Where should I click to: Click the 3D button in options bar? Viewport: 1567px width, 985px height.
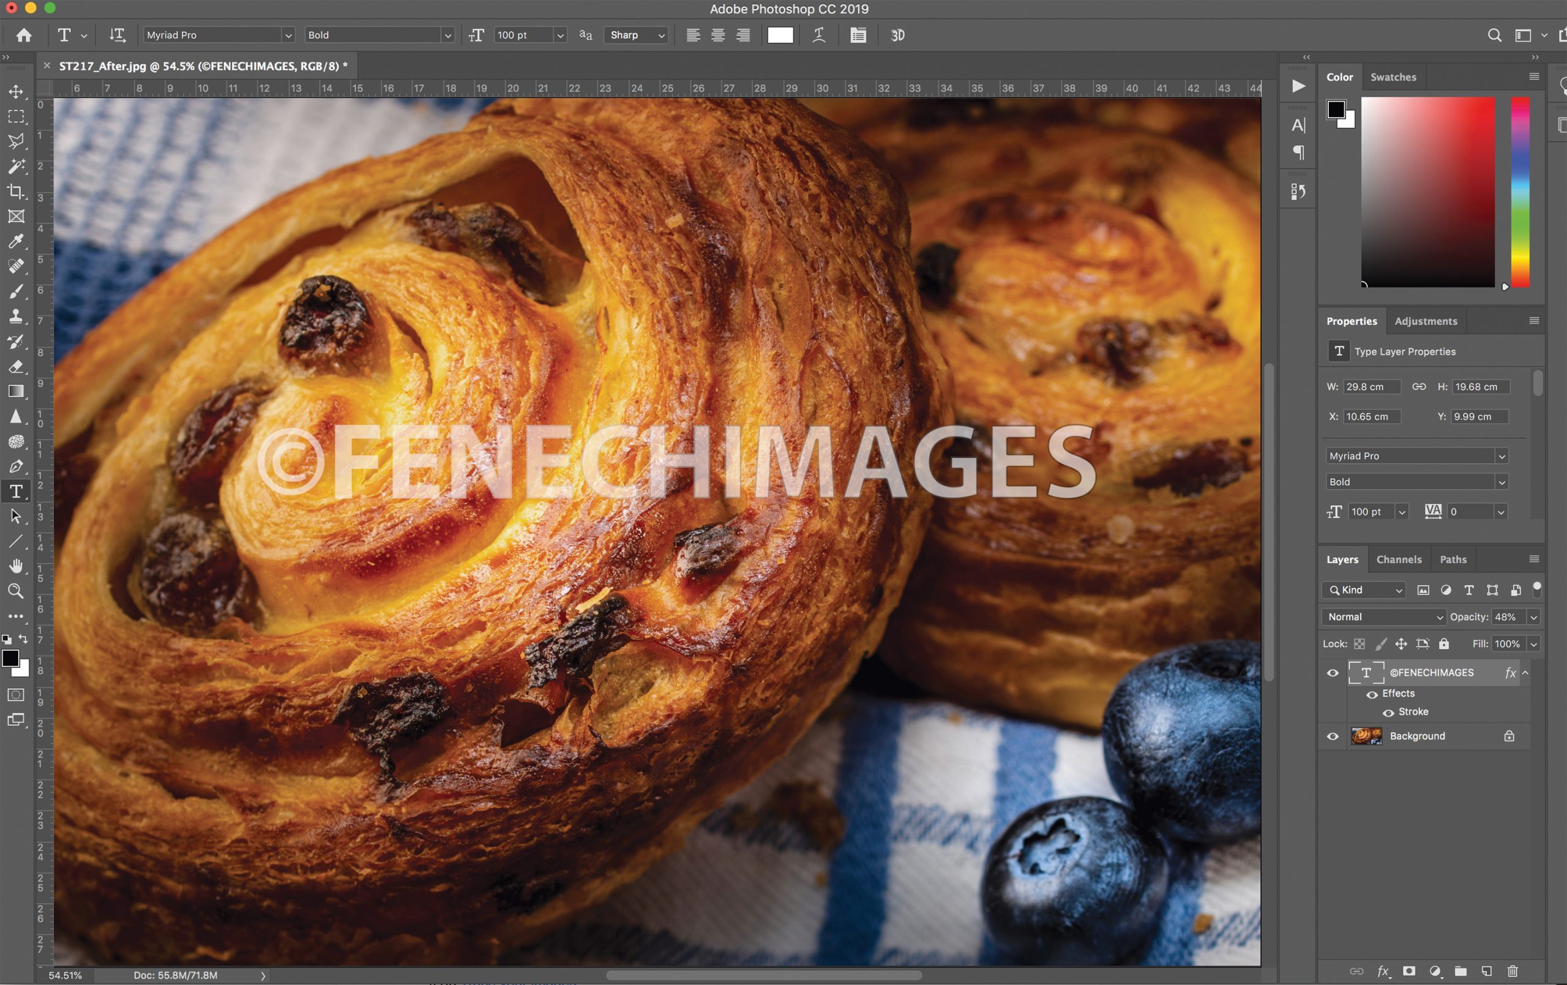(897, 35)
